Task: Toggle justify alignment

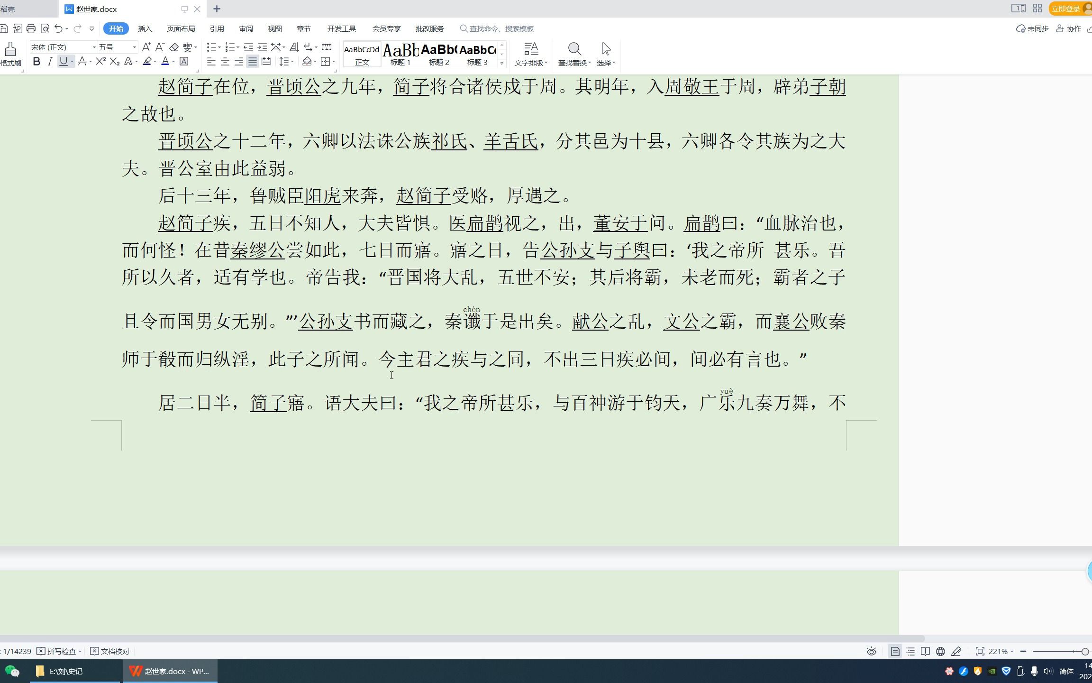Action: [x=253, y=61]
